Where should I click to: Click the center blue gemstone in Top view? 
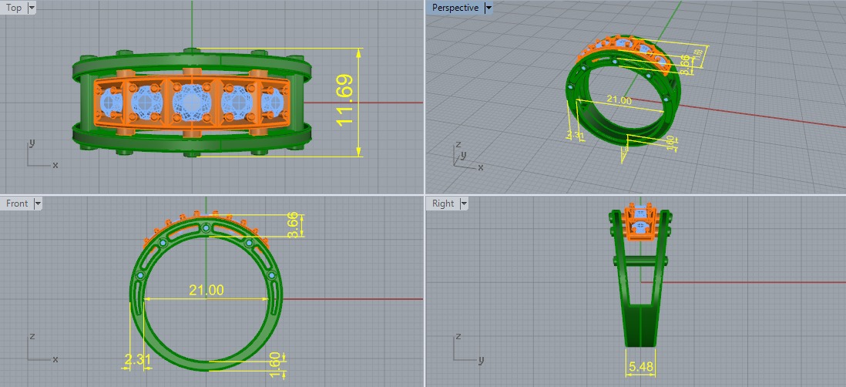click(x=191, y=102)
